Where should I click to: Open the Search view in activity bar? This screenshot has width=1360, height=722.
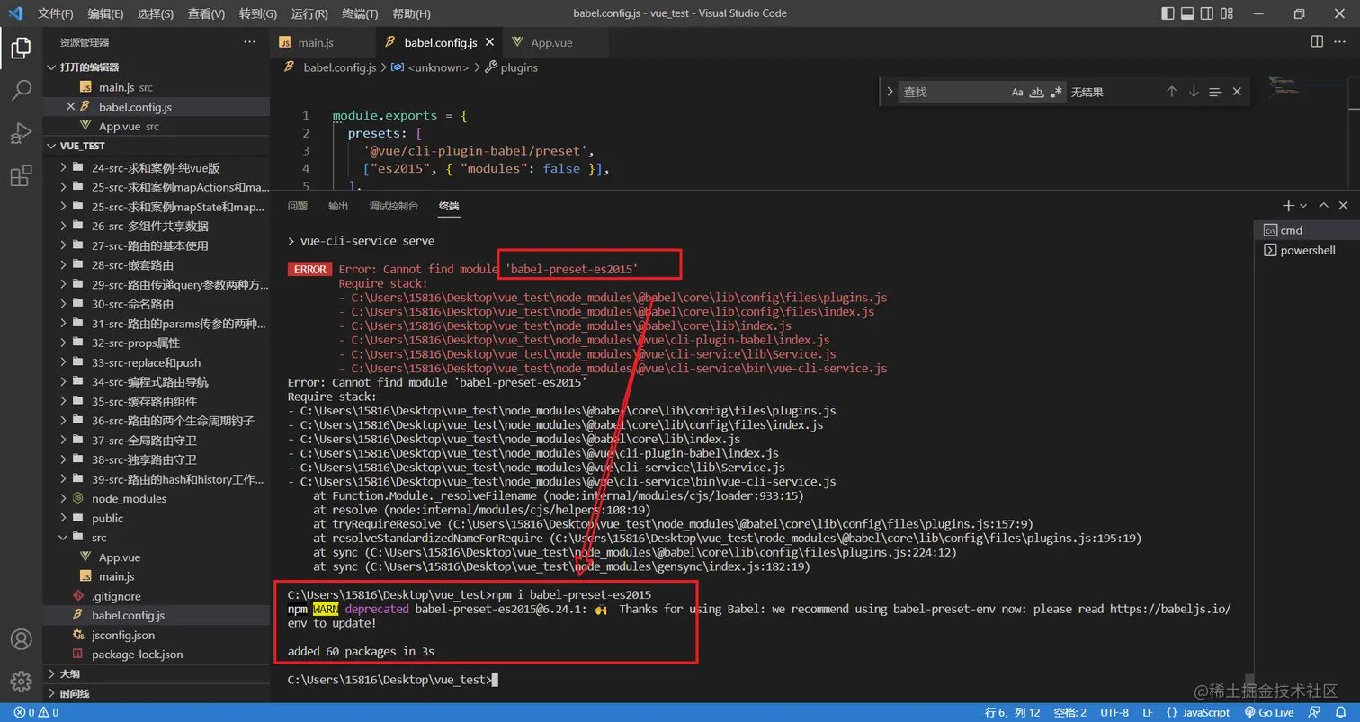pos(21,91)
